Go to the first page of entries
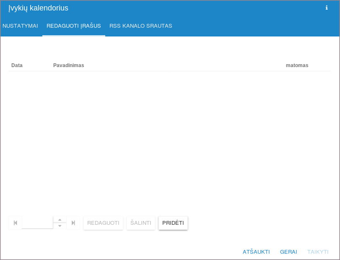The height and width of the screenshot is (260, 340). click(x=16, y=223)
